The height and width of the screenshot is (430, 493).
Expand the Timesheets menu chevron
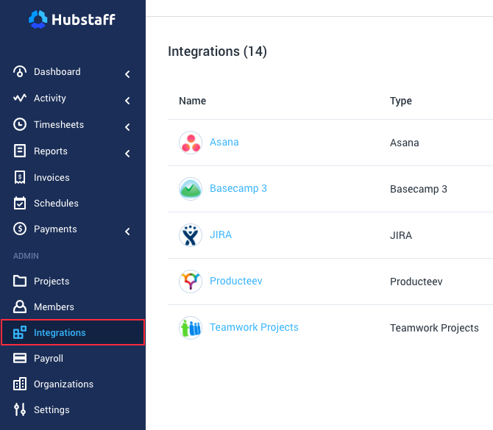[127, 127]
